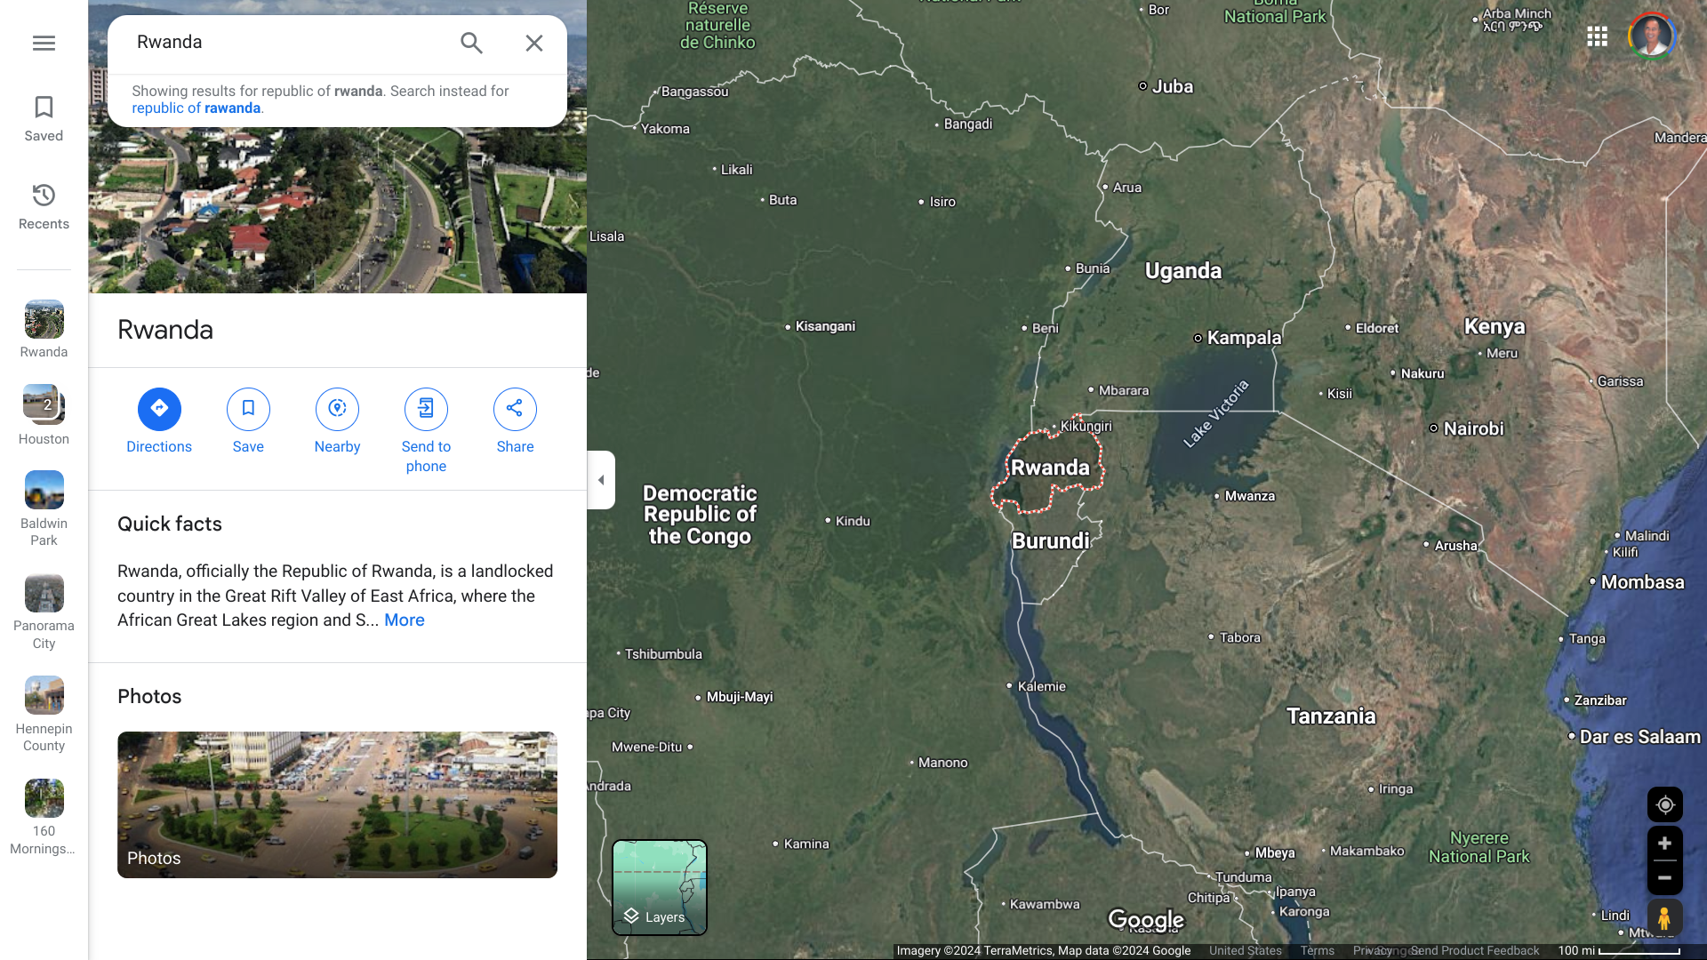
Task: Toggle the Layers map view
Action: (659, 887)
